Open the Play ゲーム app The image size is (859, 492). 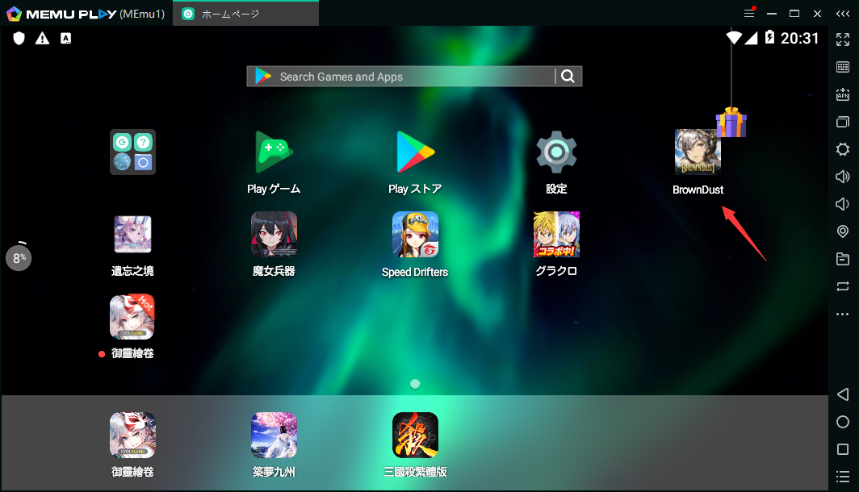pyautogui.click(x=274, y=153)
